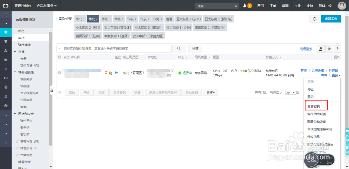
Task: Switch to the 华东 2 region tab
Action: [x=144, y=19]
